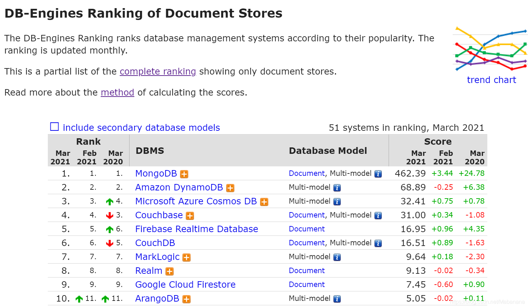Open the Multi-model info icon in Cosmos DB row
This screenshot has height=308, width=528.
pyautogui.click(x=337, y=202)
